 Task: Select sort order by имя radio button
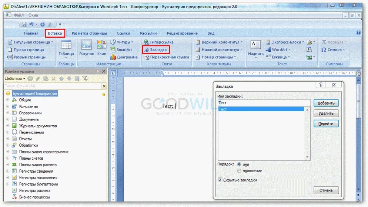tap(239, 164)
